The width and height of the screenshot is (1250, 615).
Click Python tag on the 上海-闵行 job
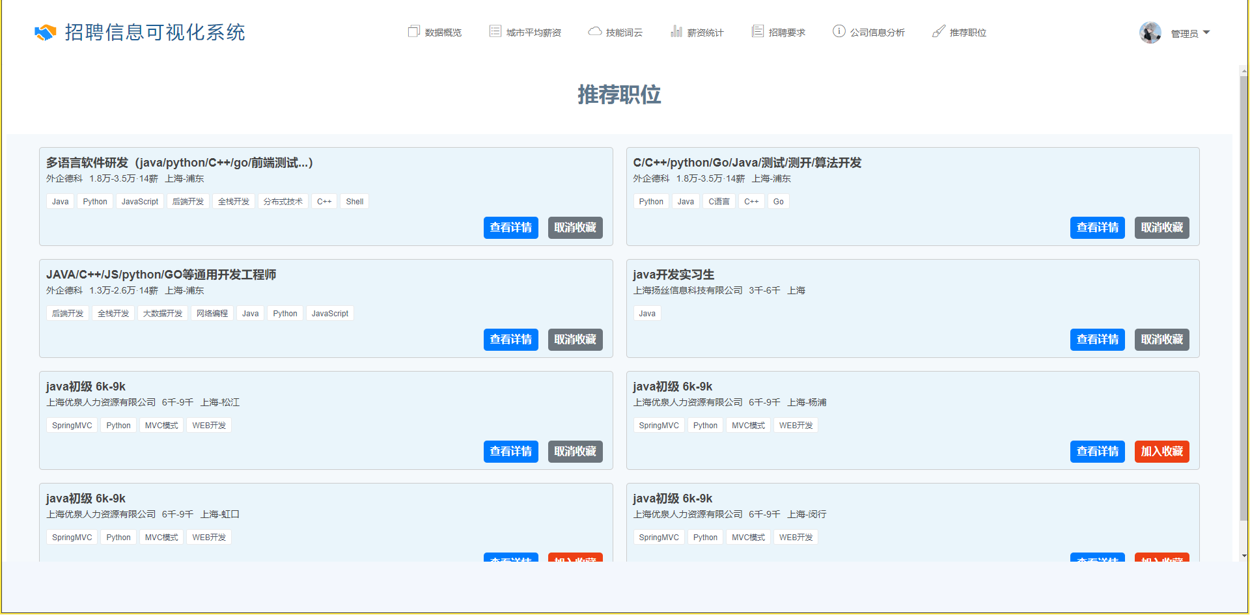point(706,538)
